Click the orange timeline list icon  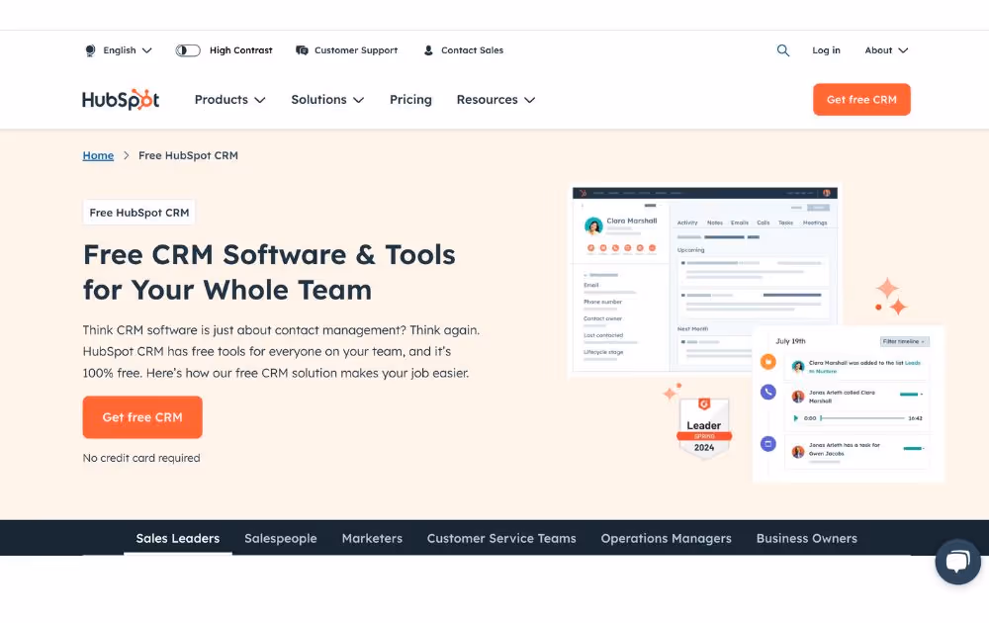click(x=767, y=362)
